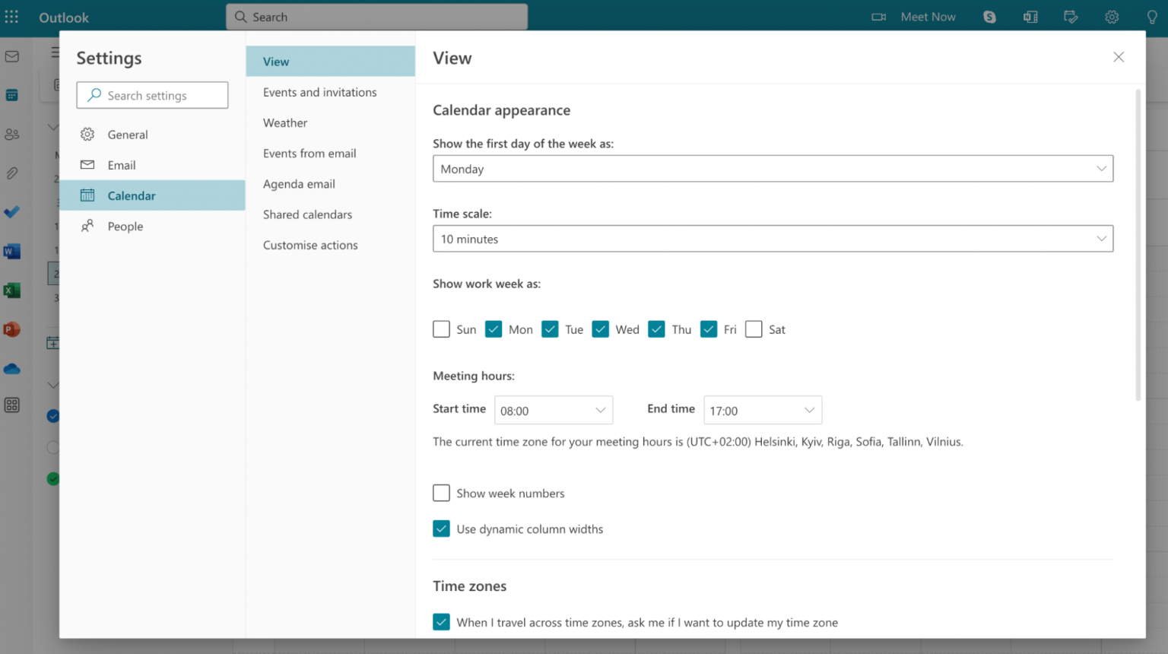Image resolution: width=1168 pixels, height=654 pixels.
Task: Open Events from email section
Action: (331, 153)
